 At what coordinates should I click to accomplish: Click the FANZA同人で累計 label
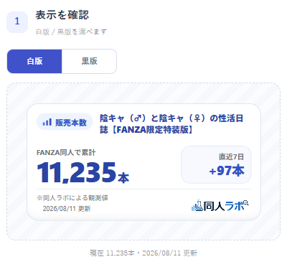click(66, 152)
